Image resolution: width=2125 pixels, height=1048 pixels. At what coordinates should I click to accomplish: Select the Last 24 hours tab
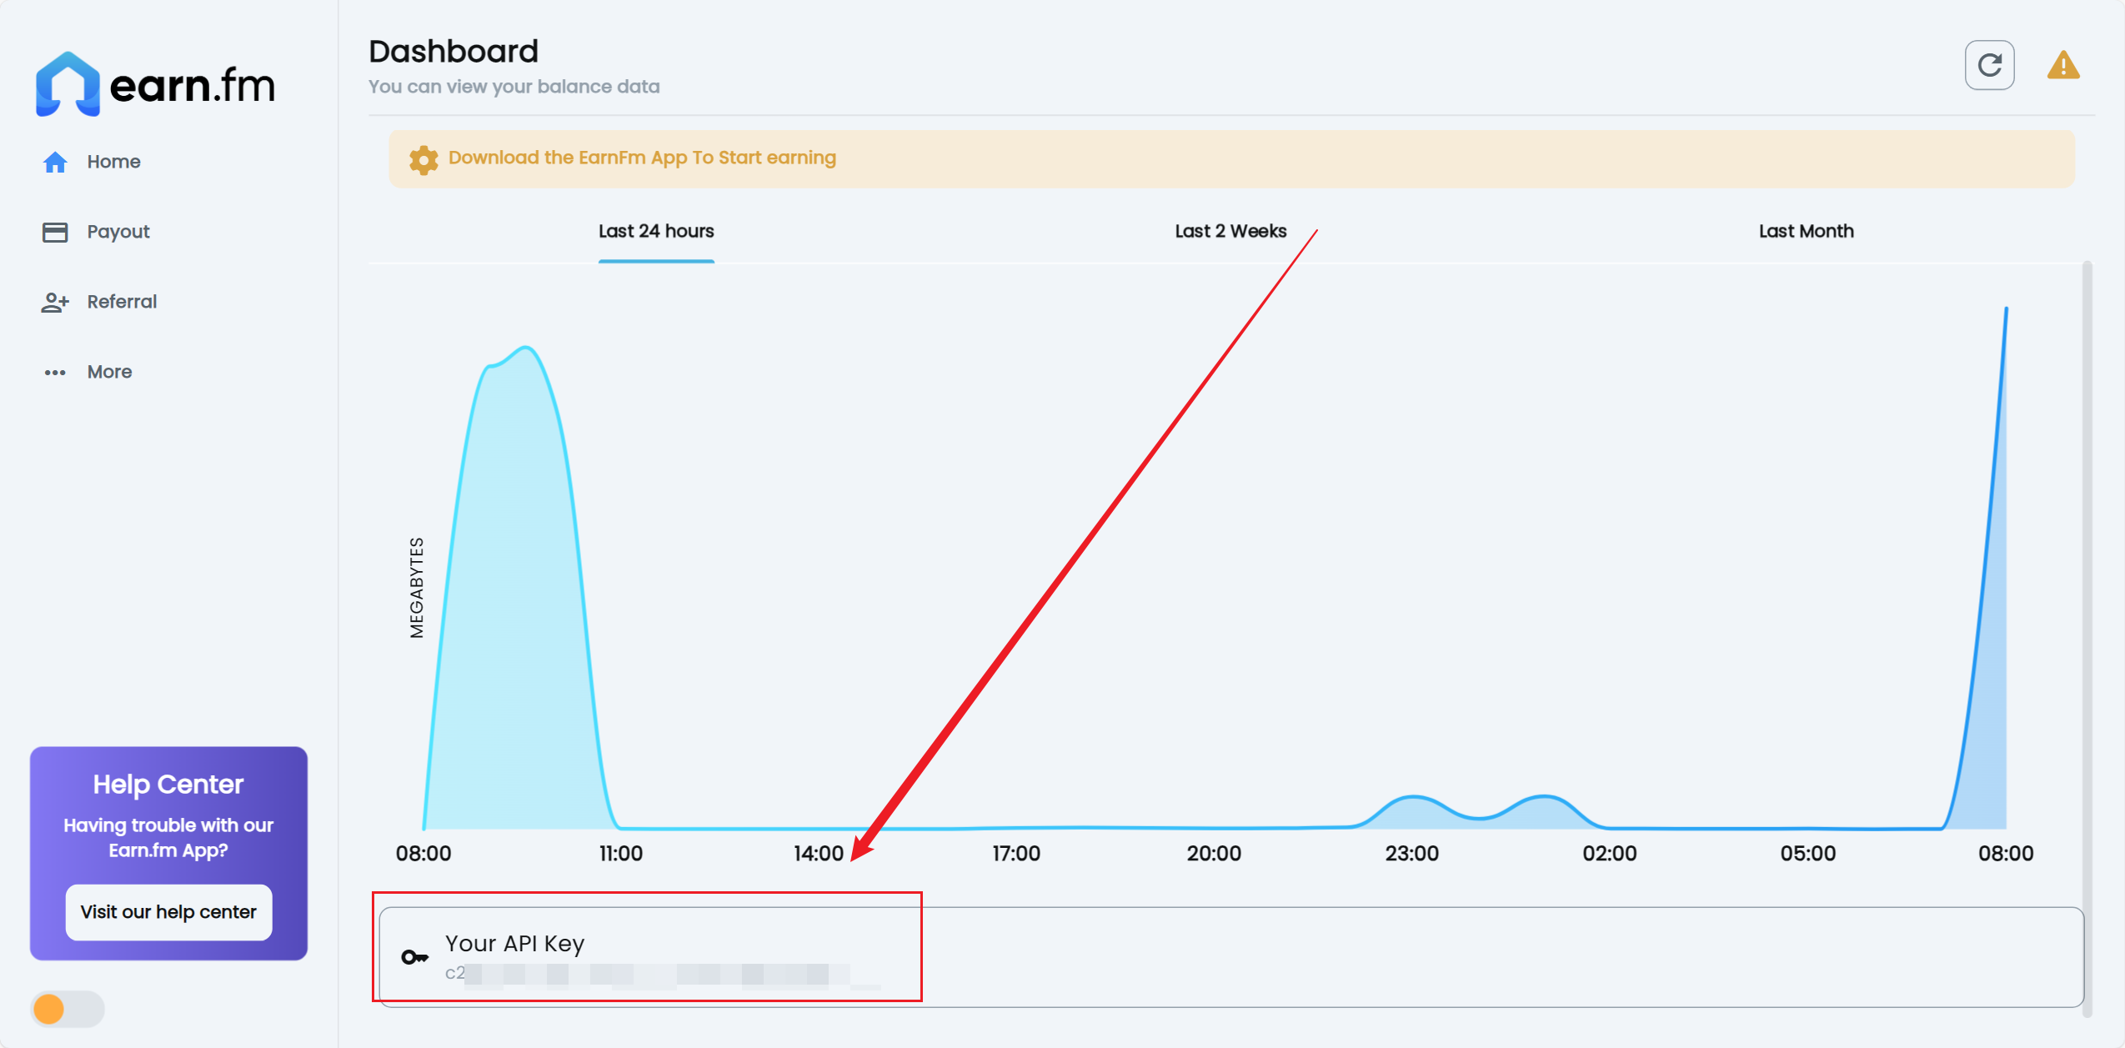[656, 231]
